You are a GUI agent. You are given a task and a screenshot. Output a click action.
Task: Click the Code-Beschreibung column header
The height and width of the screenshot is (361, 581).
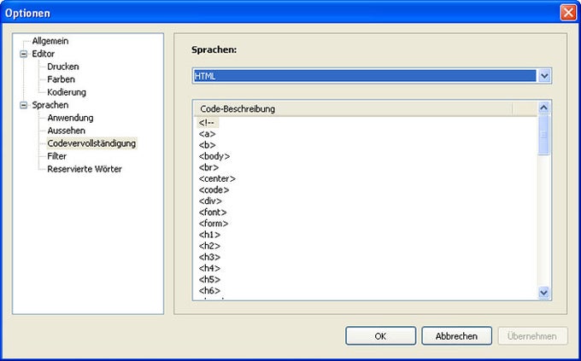(353, 108)
